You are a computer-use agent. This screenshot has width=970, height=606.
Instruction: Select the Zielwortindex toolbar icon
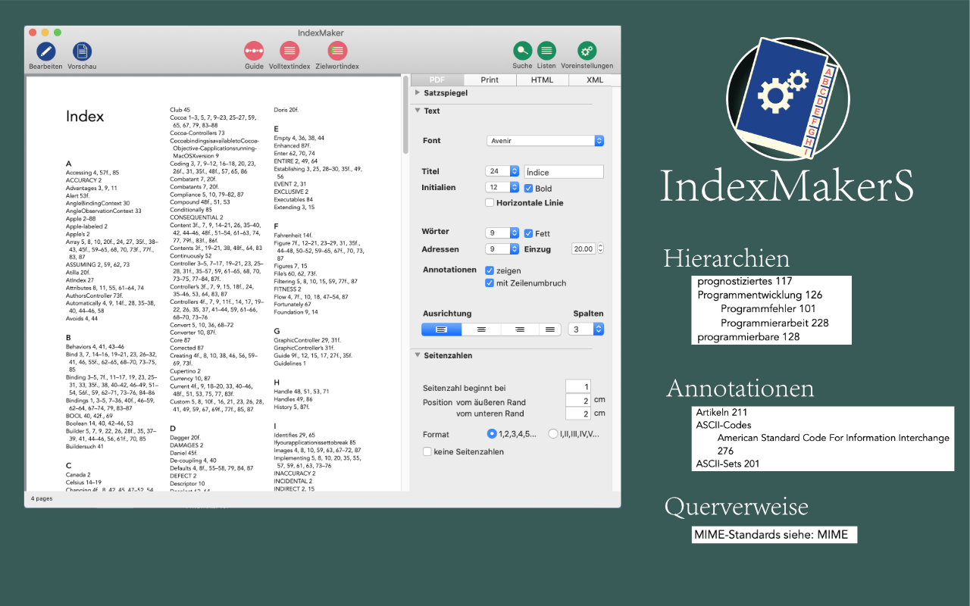337,51
